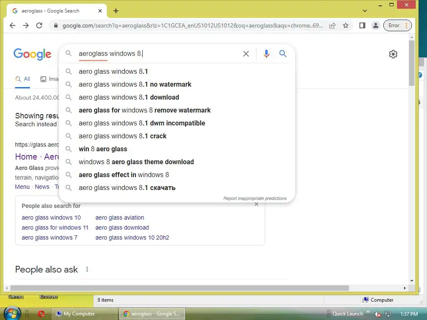Screen dimensions: 427x320
Task: Reload the Google search page
Action: pos(39,25)
